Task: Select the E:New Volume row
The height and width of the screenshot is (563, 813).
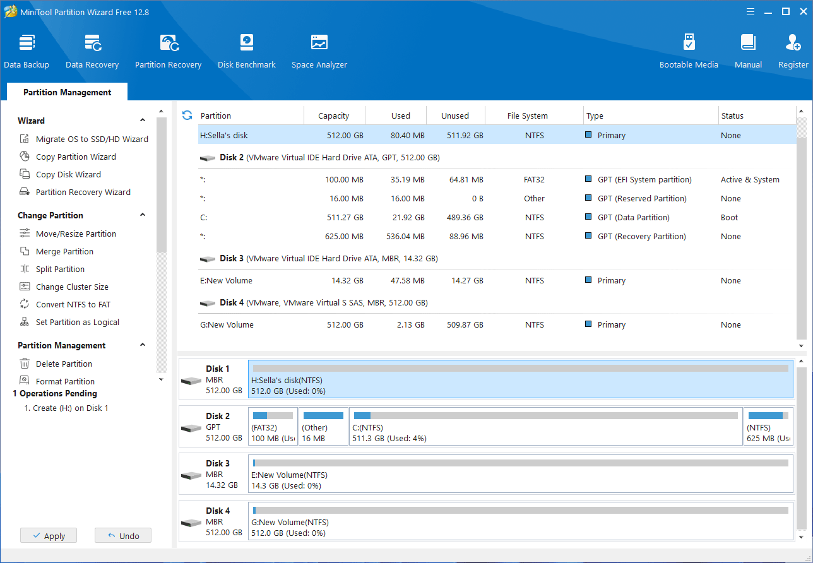Action: coord(497,280)
